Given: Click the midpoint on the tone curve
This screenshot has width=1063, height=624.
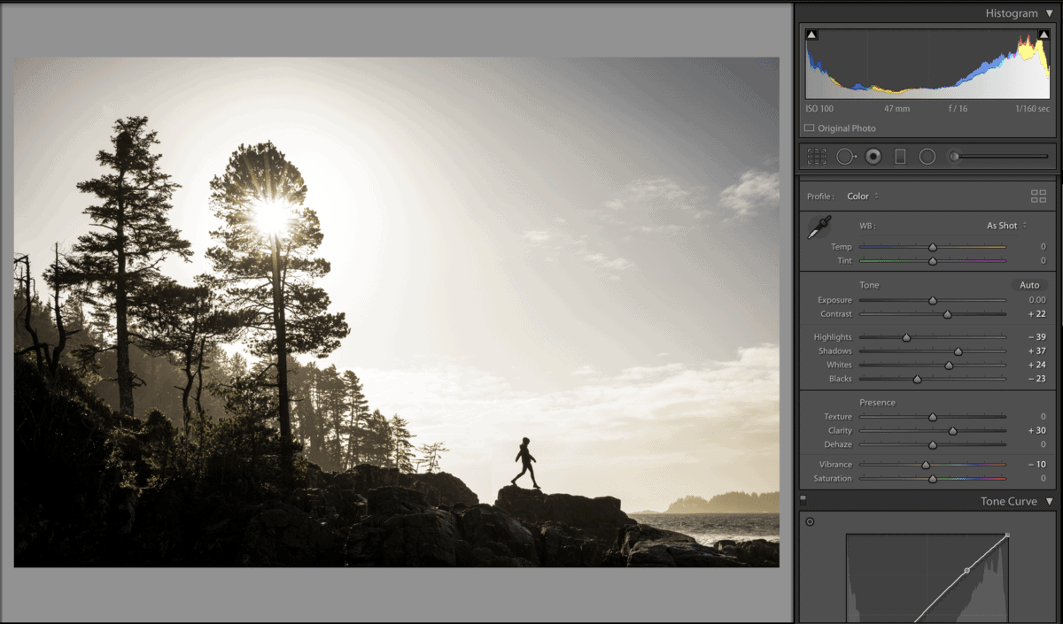Looking at the screenshot, I should 966,571.
